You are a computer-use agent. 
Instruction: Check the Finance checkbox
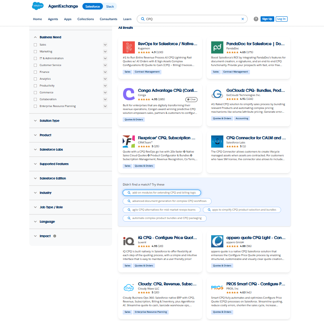35,72
